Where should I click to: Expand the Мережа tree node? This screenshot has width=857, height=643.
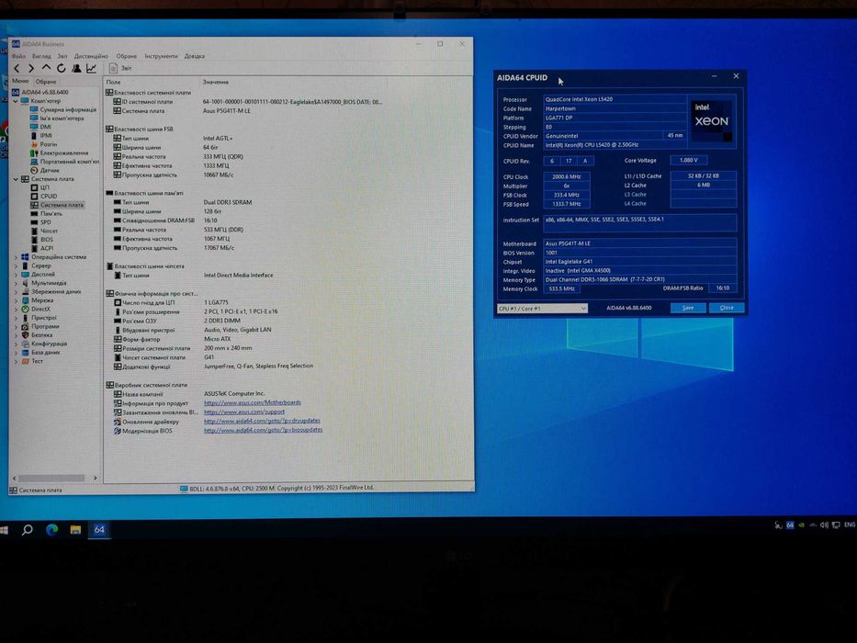pos(16,300)
